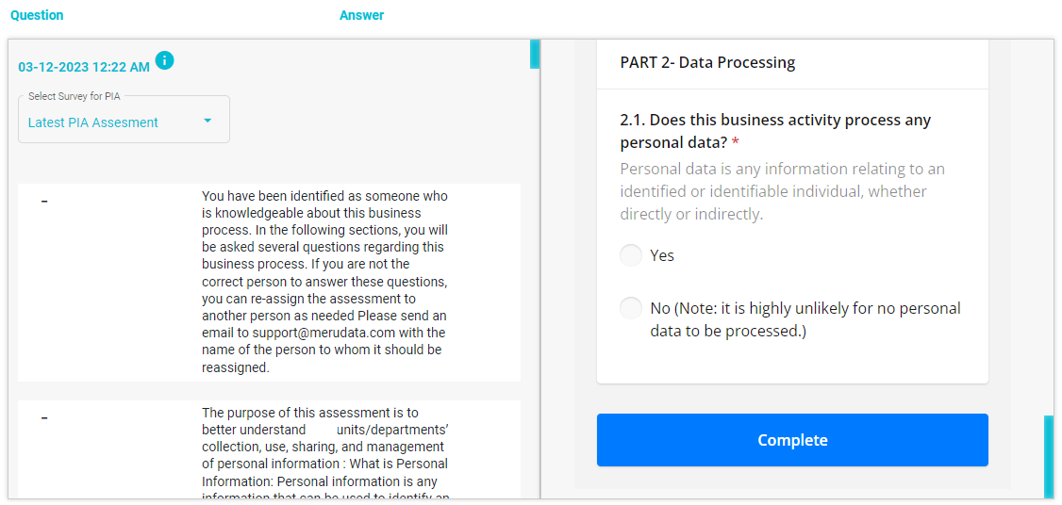
Task: Click the Latest PIA Assesment selected value
Action: [x=92, y=122]
